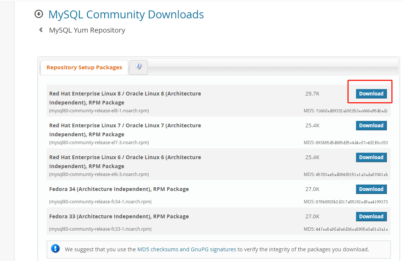Click the back arrow beside MySQL Yum Repository
Viewport: 403px width, 261px height.
(x=41, y=30)
